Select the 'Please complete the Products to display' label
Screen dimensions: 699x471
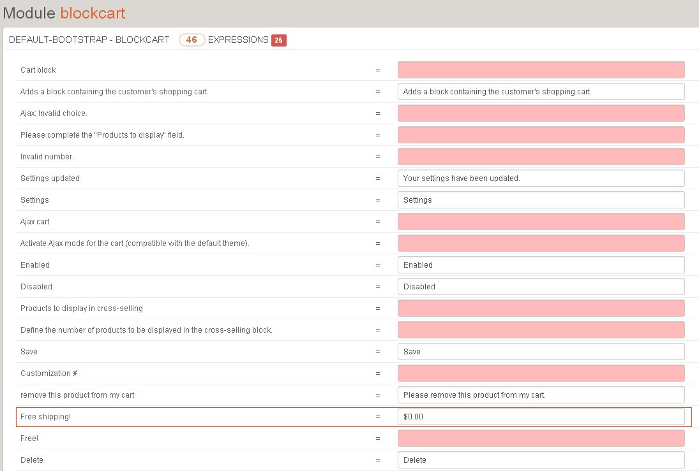pyautogui.click(x=102, y=135)
